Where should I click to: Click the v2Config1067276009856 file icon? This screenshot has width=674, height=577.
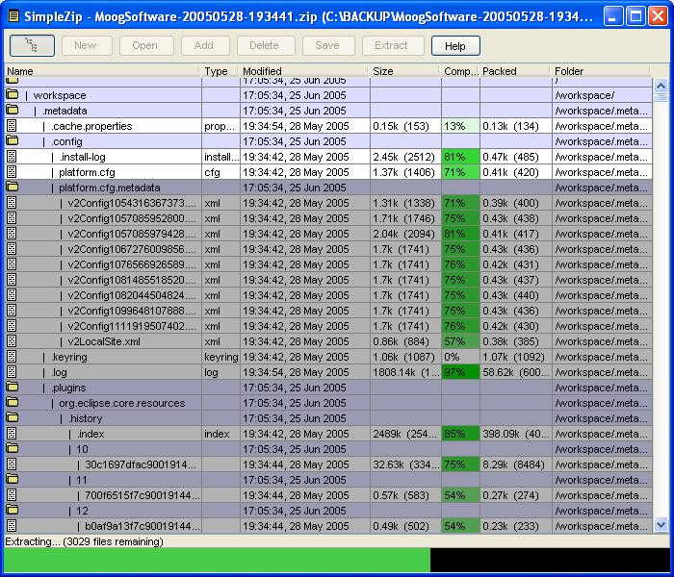coord(12,249)
